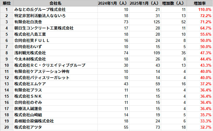The height and width of the screenshot is (131, 213).
Task: Select 株式会社ＲＣ・クリエイティブグループ cell
Action: pyautogui.click(x=50, y=65)
